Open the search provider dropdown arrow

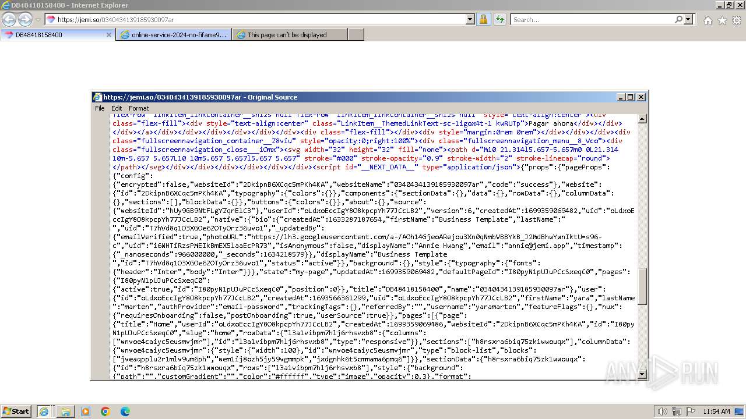click(x=689, y=19)
